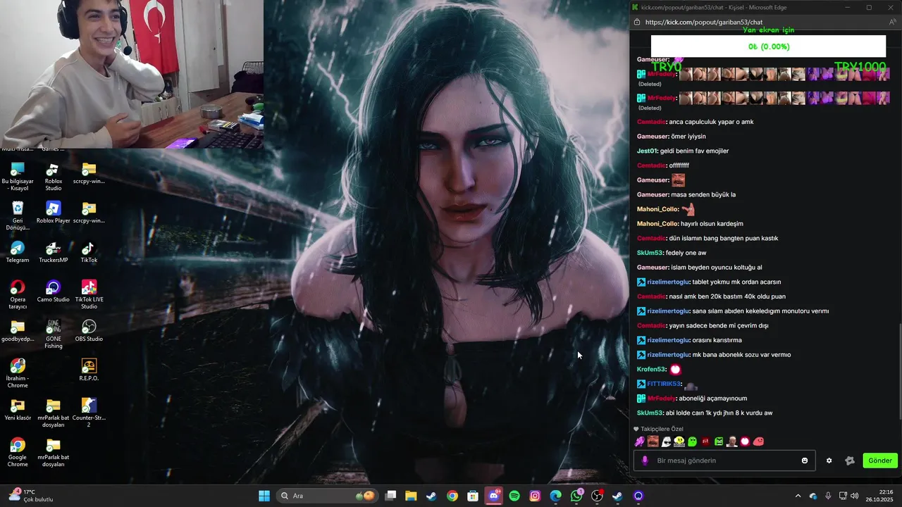This screenshot has height=507, width=902.
Task: Open the Roblox Player desktop shortcut
Action: point(53,213)
